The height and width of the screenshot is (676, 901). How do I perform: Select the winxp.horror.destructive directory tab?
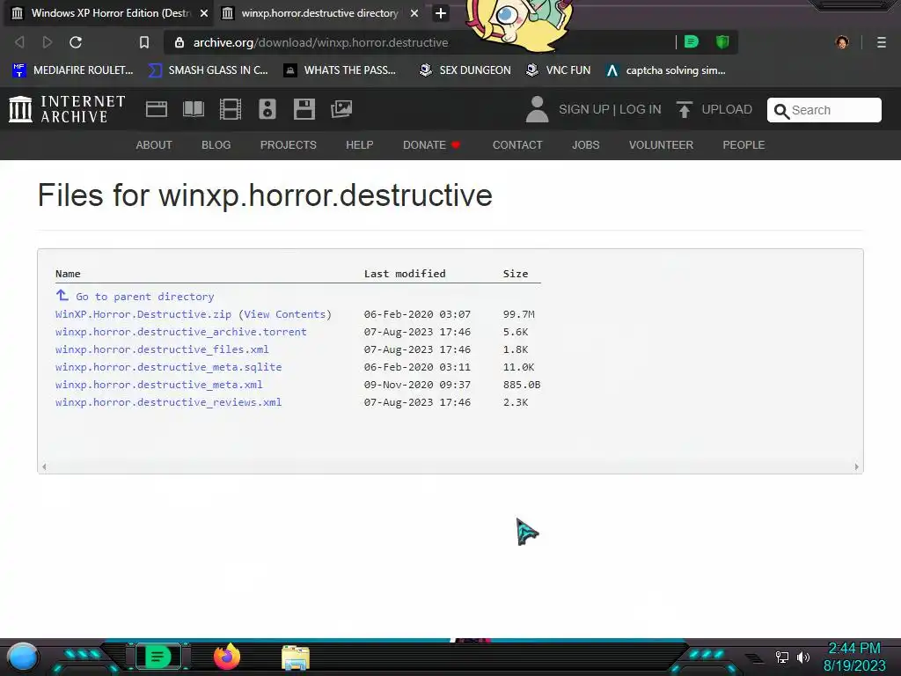coord(319,13)
